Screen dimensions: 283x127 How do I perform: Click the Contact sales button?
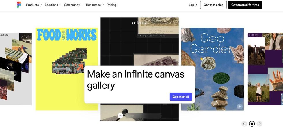tap(213, 5)
